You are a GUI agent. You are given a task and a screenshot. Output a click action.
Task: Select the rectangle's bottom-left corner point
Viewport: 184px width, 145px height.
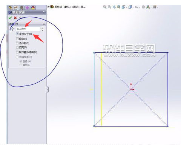click(x=94, y=126)
